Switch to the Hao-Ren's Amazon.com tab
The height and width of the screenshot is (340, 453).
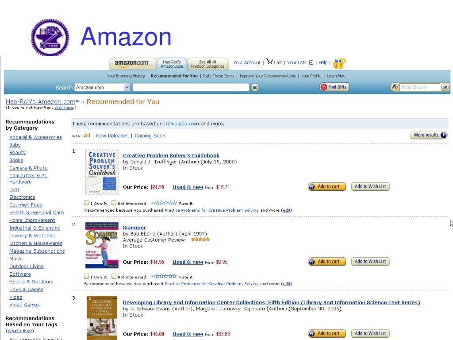(x=172, y=64)
